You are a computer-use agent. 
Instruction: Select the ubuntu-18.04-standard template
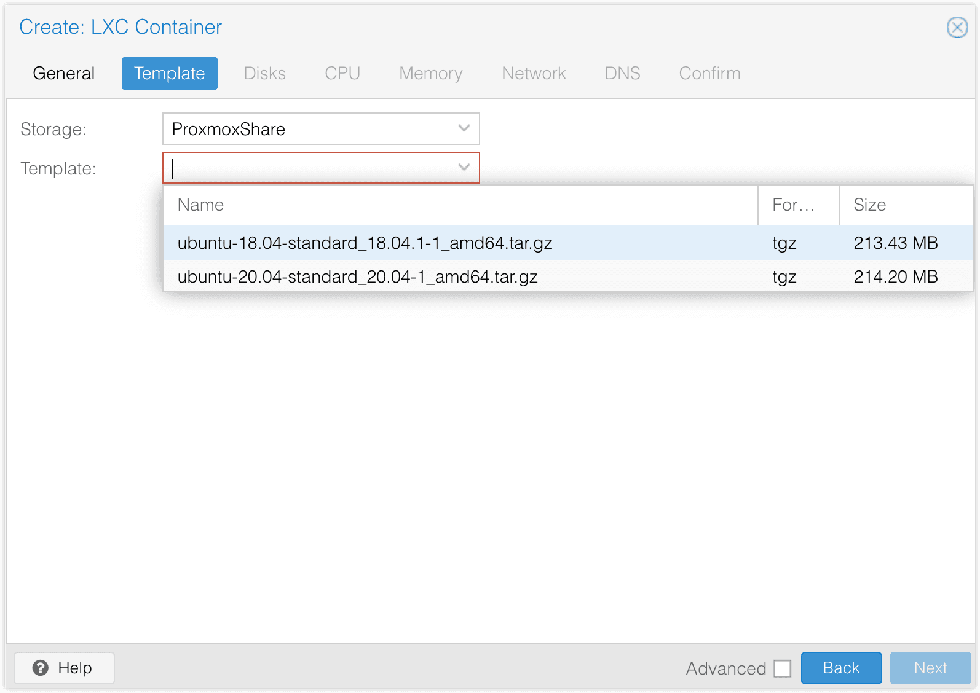[365, 243]
